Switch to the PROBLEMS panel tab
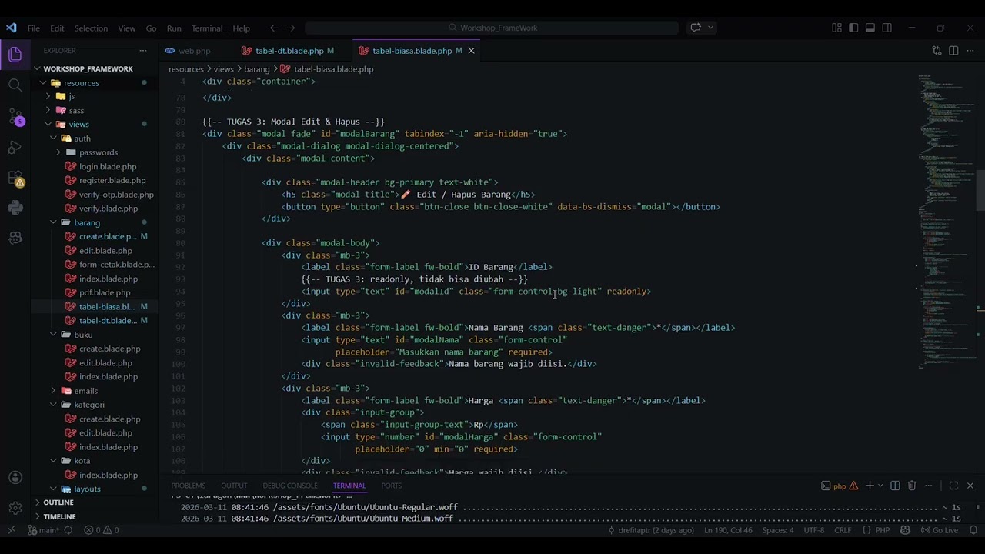Screen dimensions: 985x554 [x=189, y=486]
